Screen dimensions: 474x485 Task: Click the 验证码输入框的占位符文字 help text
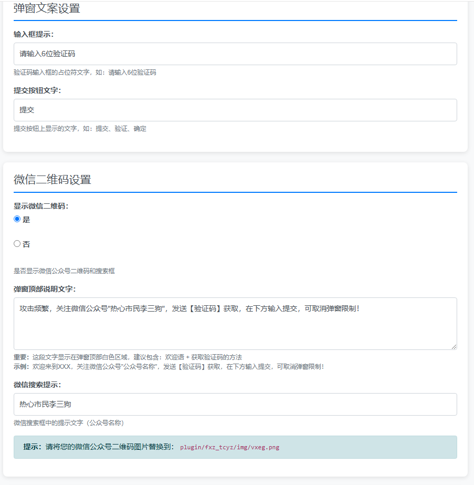85,73
